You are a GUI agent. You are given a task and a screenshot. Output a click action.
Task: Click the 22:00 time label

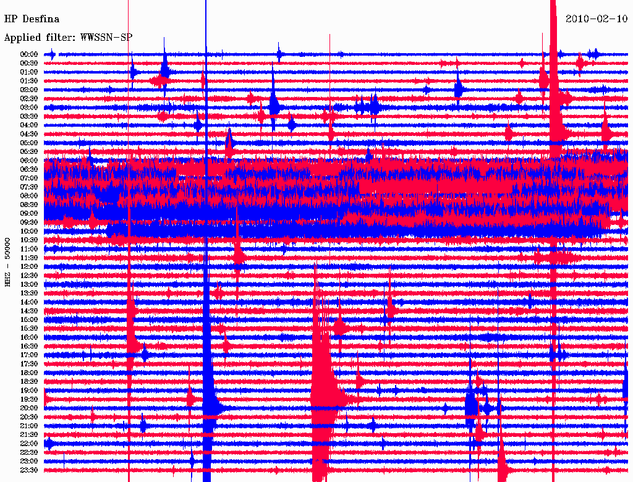pos(29,444)
